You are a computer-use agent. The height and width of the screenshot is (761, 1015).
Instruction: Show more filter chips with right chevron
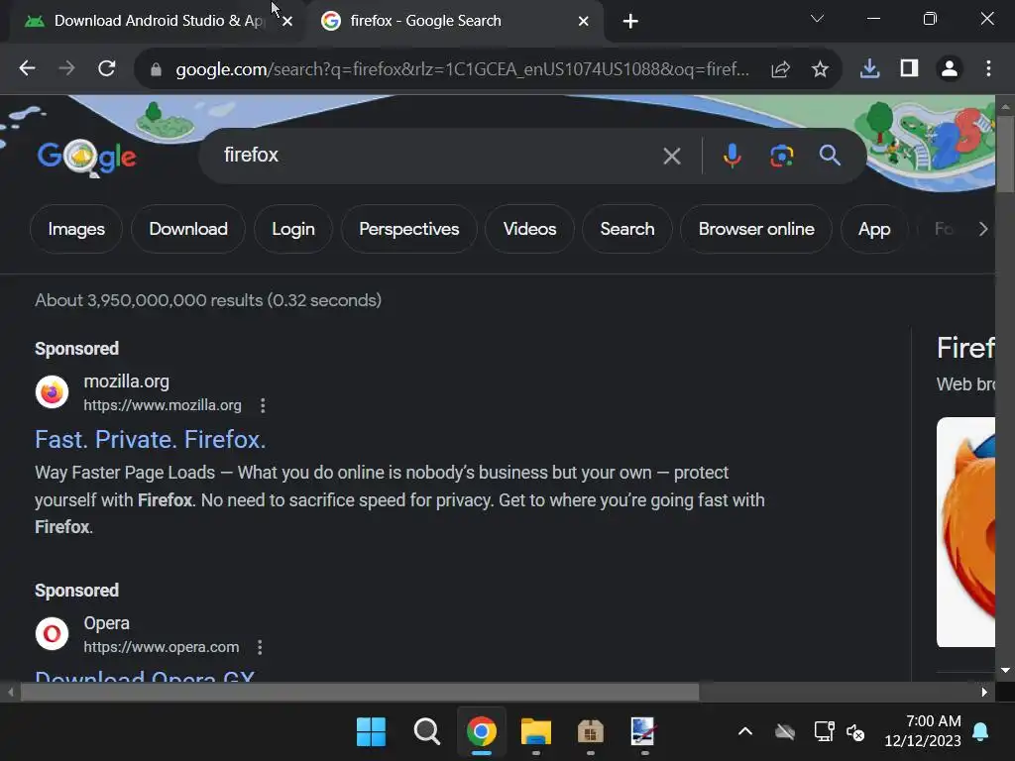[983, 229]
